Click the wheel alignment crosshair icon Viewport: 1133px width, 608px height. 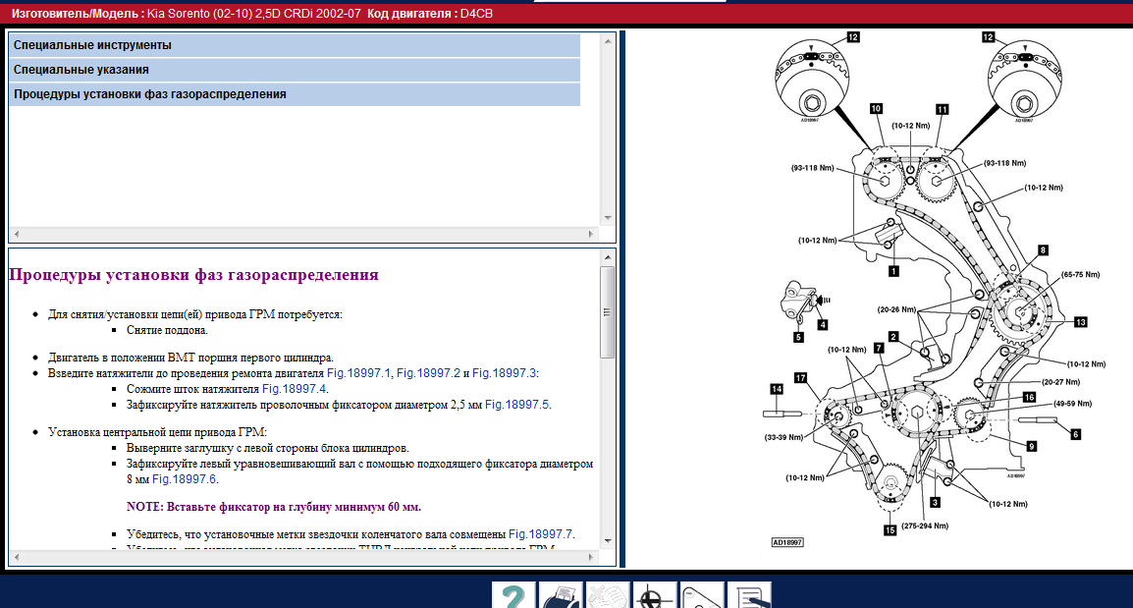(x=655, y=595)
